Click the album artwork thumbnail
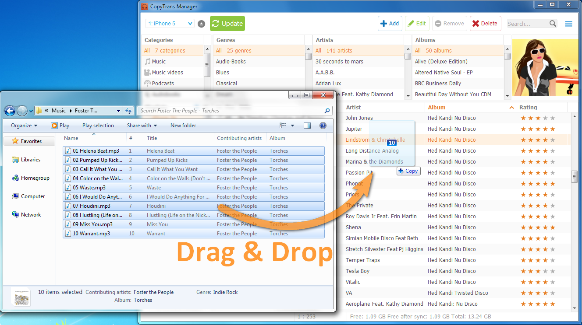 547,67
